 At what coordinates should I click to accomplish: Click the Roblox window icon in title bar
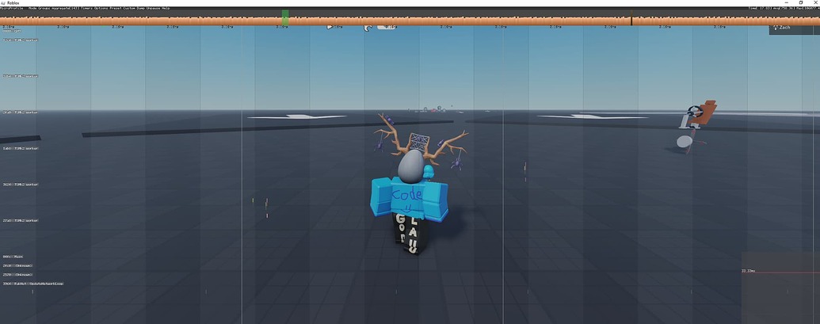point(2,2)
